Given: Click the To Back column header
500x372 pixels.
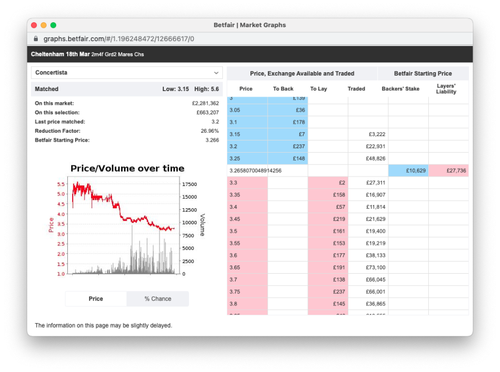Looking at the screenshot, I should click(x=283, y=89).
